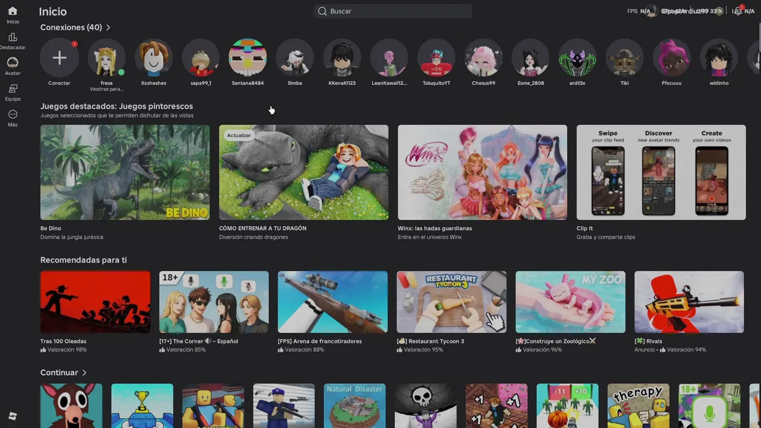Click the Recomendadas para ti heading
Image resolution: width=761 pixels, height=428 pixels.
[x=83, y=260]
